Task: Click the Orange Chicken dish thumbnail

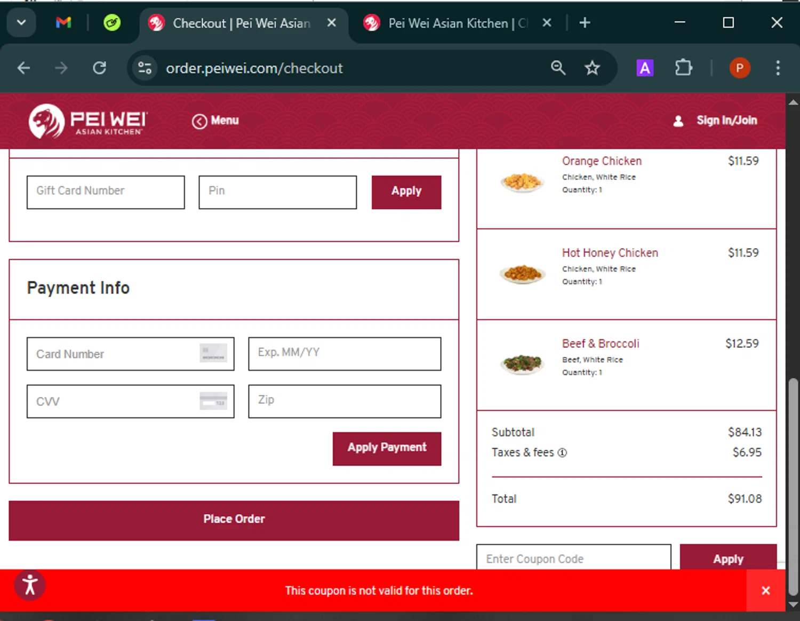Action: tap(522, 182)
